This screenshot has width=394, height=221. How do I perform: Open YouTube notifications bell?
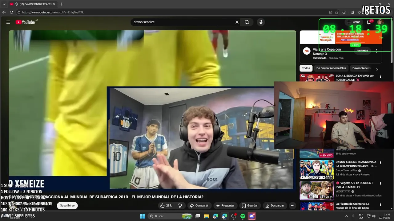[x=369, y=22]
